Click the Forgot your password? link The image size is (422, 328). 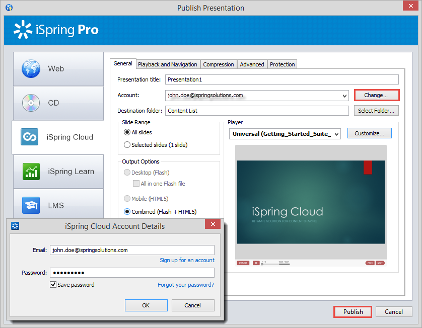pos(186,285)
